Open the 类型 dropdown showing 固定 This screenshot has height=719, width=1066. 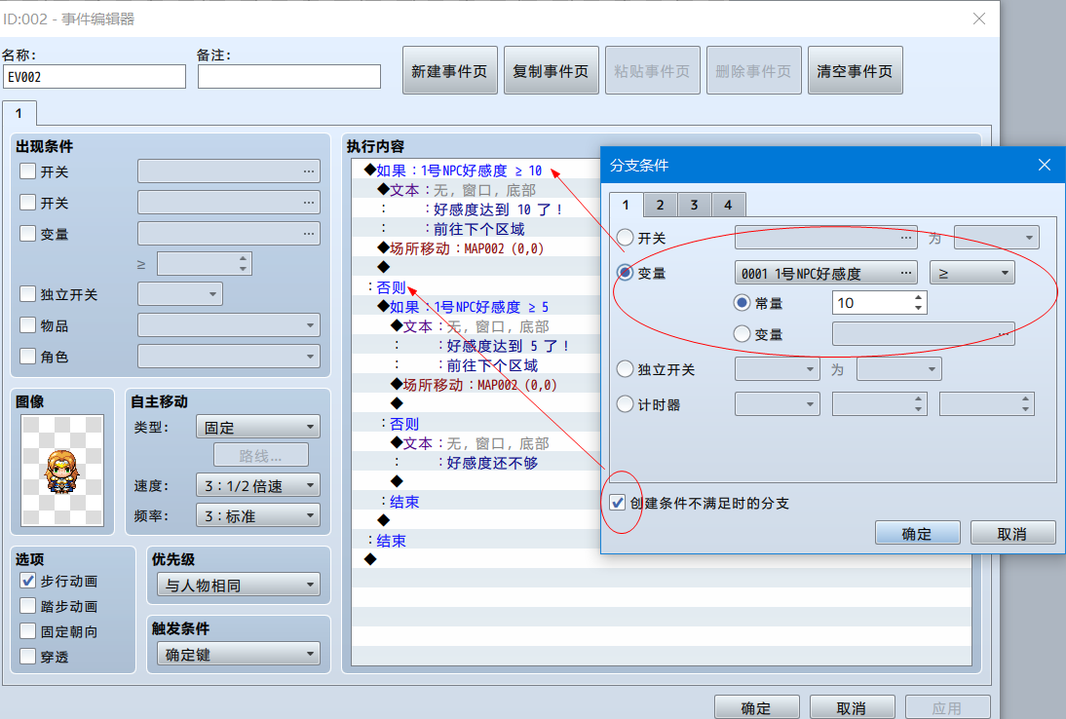(257, 428)
